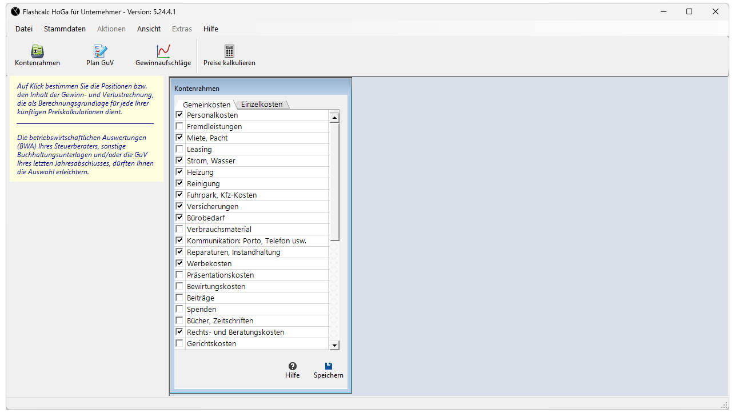Screen dimensions: 735x413
Task: Open Gewinnaufschläge chart icon
Action: tap(163, 51)
